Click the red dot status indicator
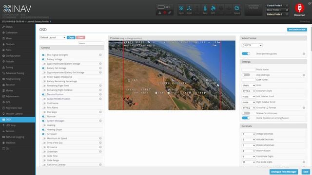 [x=165, y=13]
